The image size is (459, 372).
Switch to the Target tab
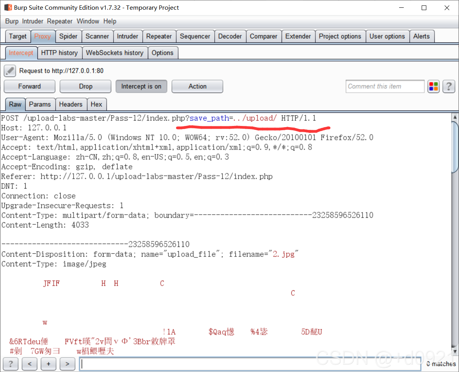(x=18, y=36)
